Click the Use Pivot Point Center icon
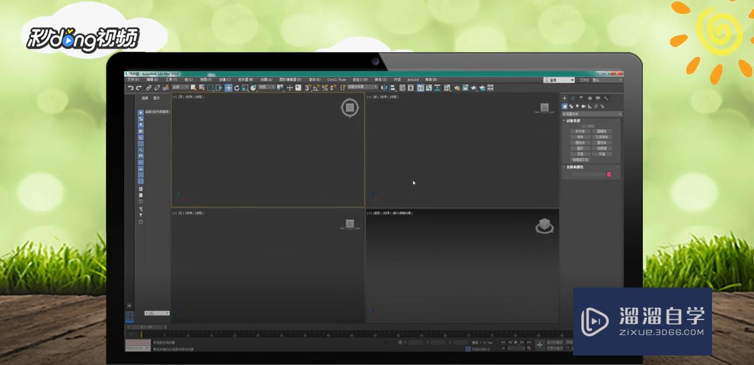754x365 pixels. point(280,87)
